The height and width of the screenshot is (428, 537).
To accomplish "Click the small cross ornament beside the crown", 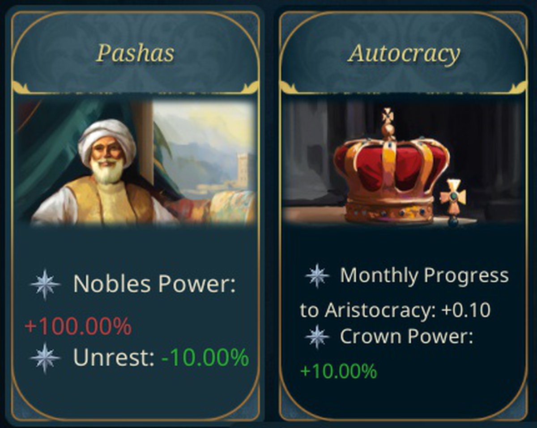I will pos(452,199).
